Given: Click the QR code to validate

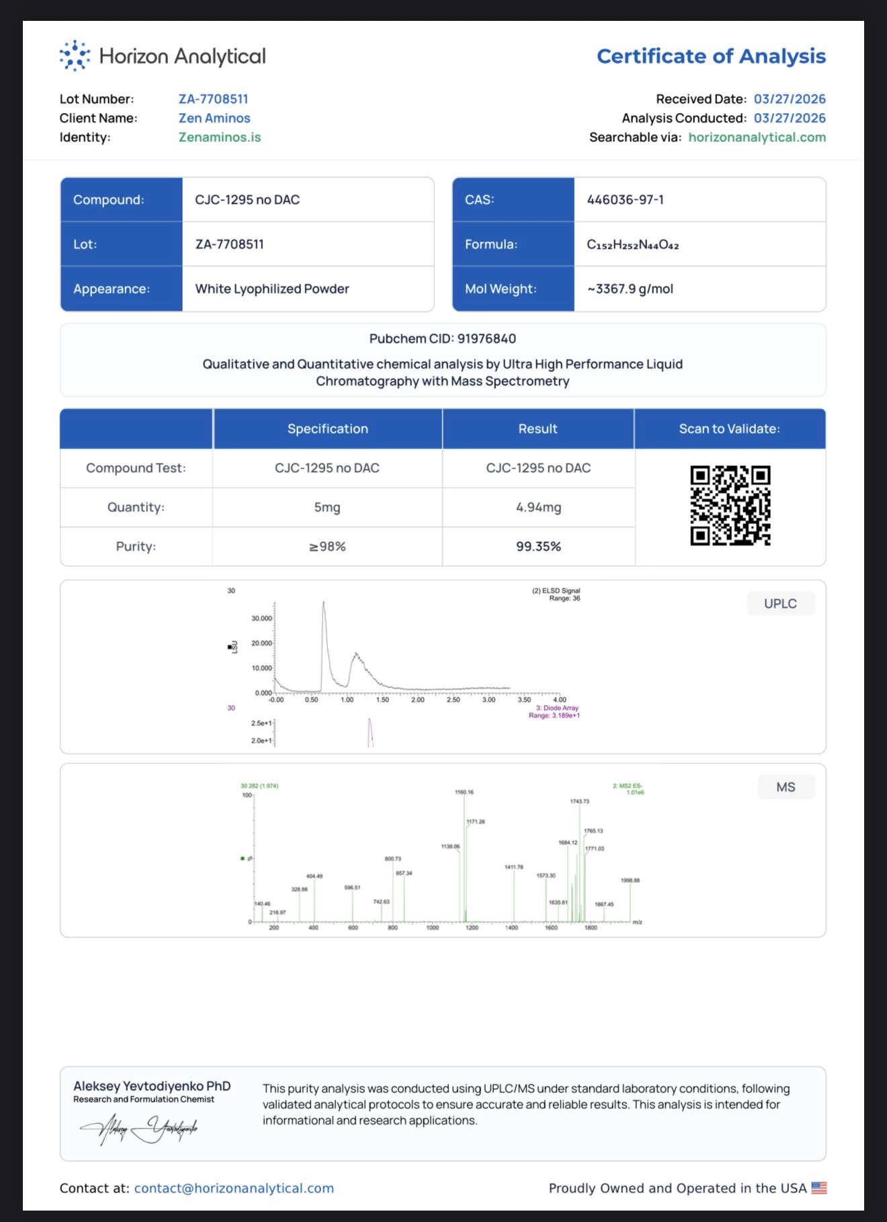Looking at the screenshot, I should 730,505.
